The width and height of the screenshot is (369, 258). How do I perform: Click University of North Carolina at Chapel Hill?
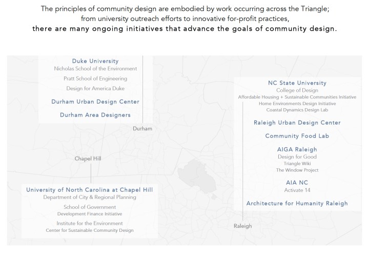coord(89,190)
